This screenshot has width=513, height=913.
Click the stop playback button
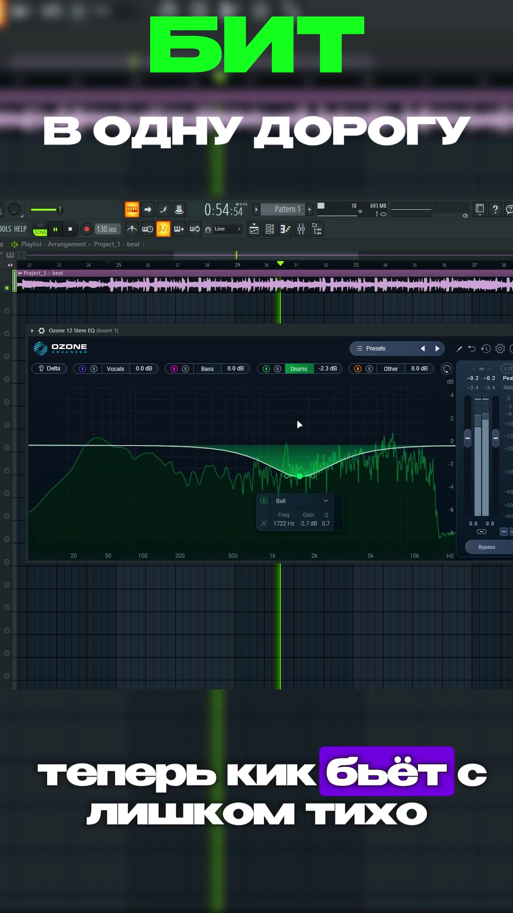[x=70, y=229]
